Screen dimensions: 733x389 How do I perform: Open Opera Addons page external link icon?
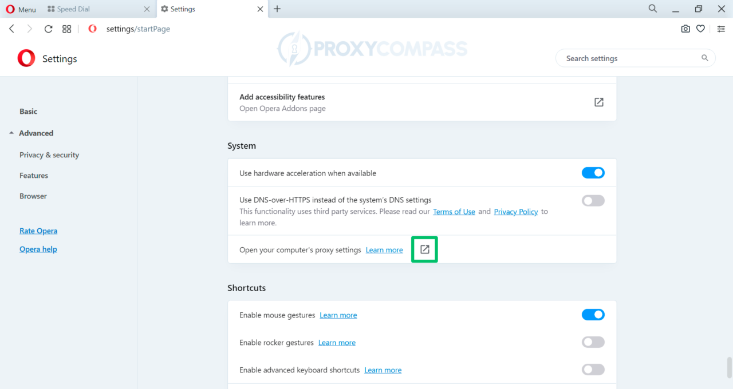pyautogui.click(x=598, y=102)
